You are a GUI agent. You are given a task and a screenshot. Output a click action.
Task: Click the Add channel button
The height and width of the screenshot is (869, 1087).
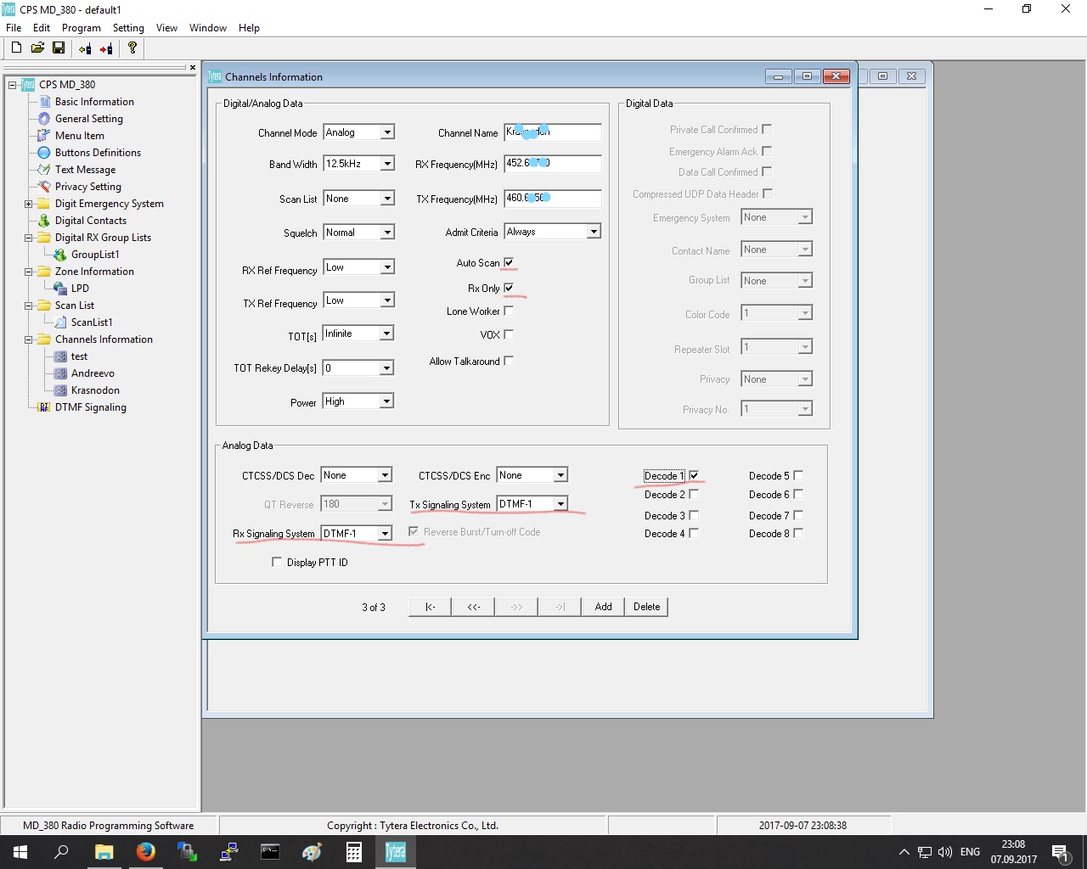pos(603,607)
